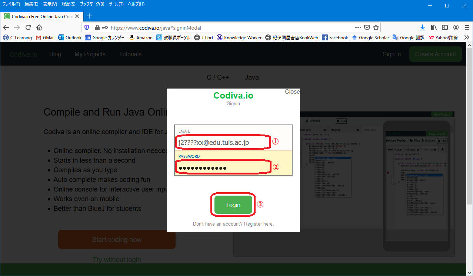Image resolution: width=473 pixels, height=276 pixels.
Task: Show more bookmarks overflow chevron
Action: [467, 37]
